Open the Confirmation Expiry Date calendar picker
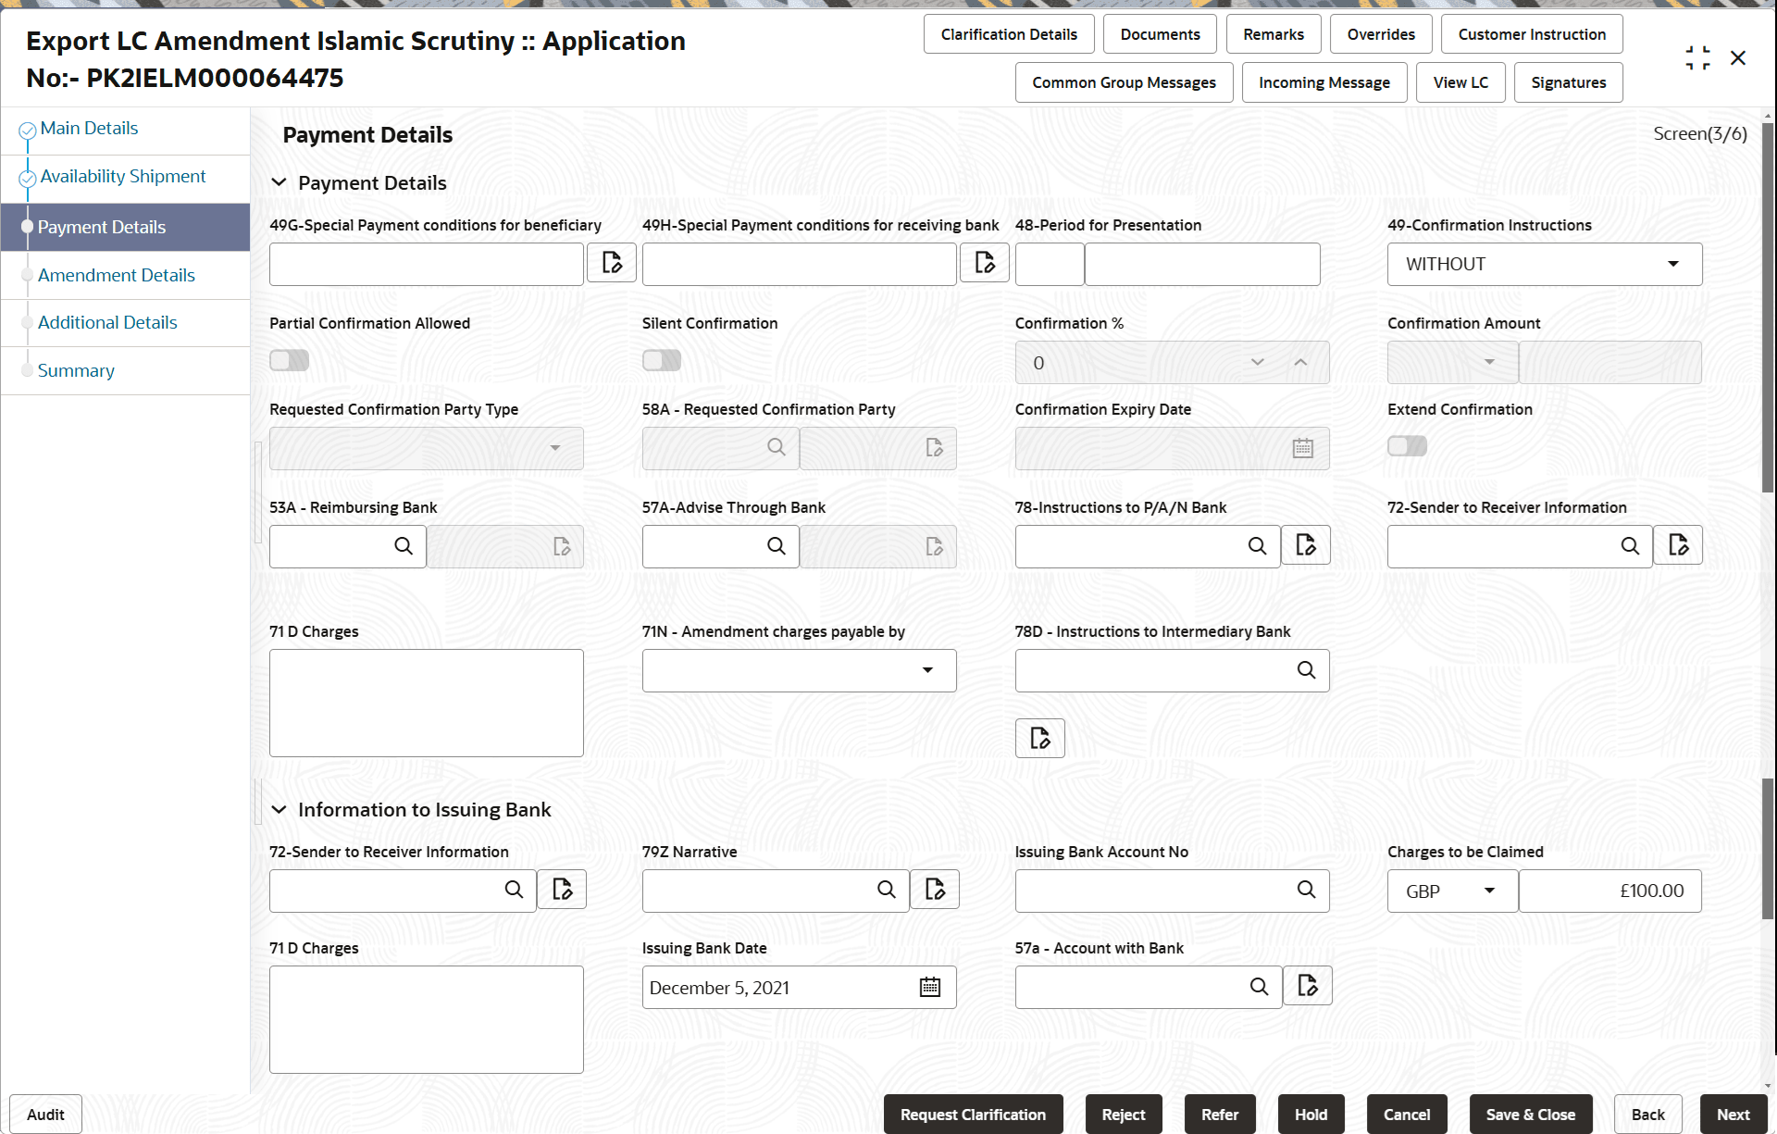Screen dimensions: 1777x1134 coord(1302,448)
